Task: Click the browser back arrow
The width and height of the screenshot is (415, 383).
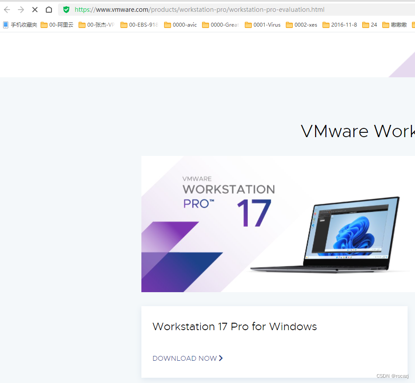Action: tap(7, 10)
